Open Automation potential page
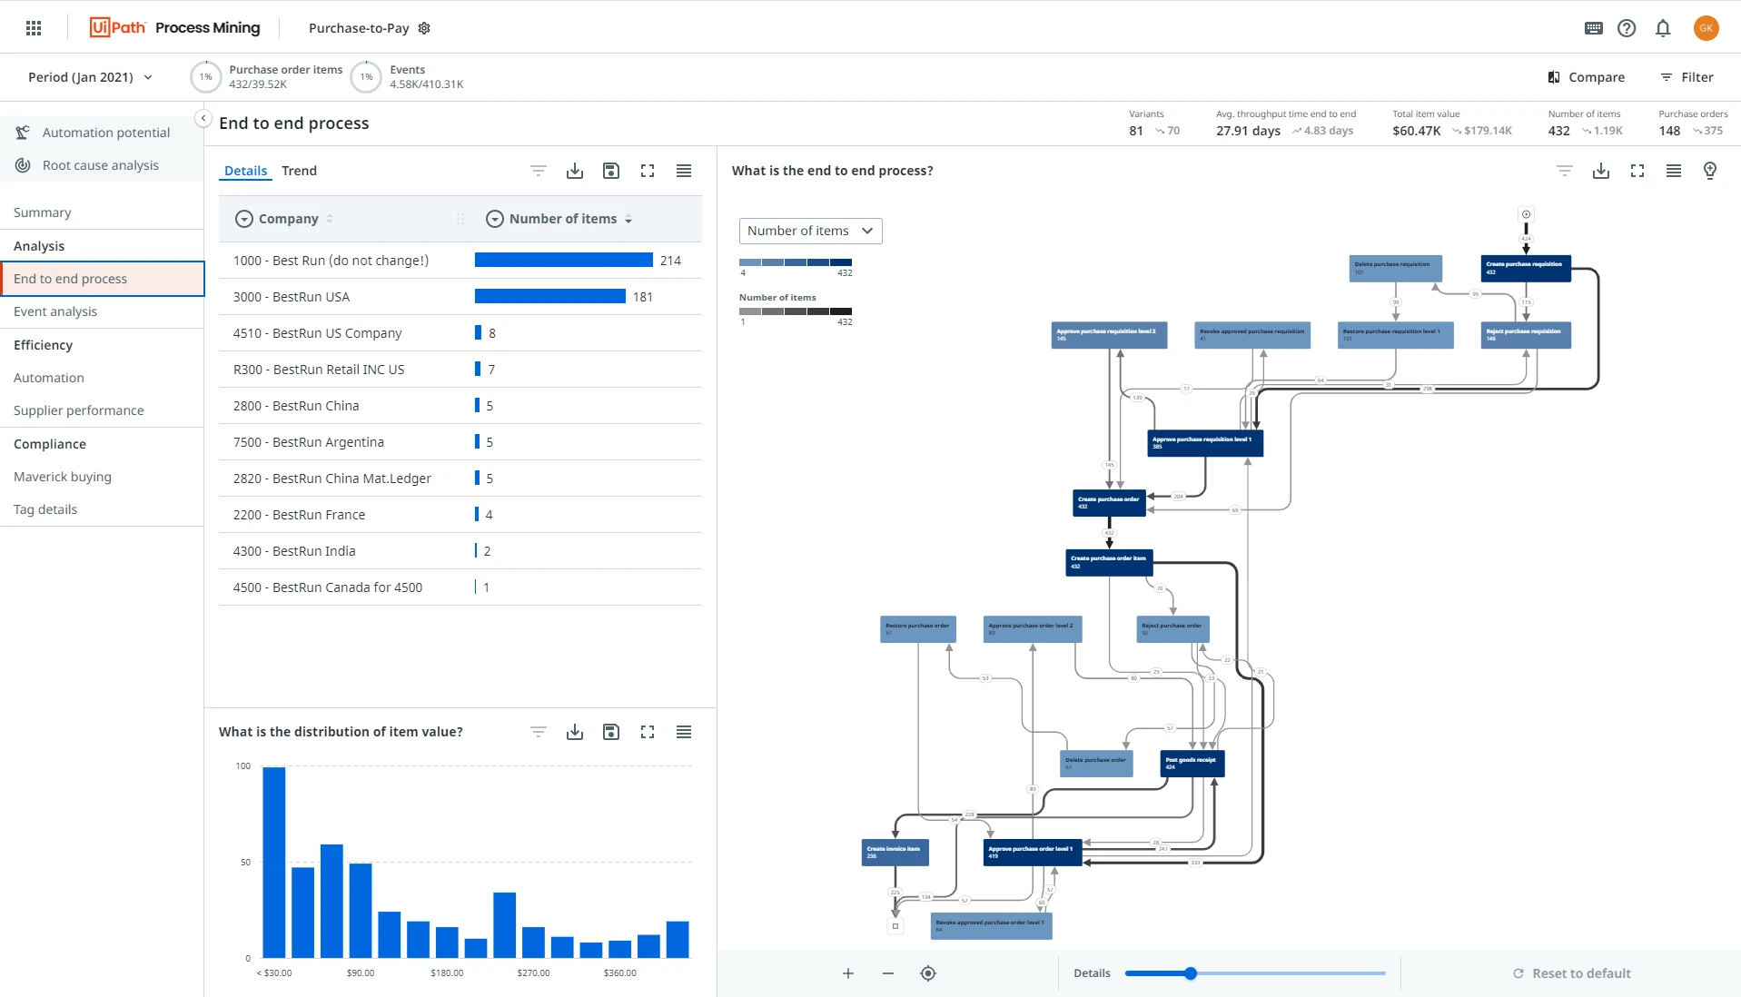Image resolution: width=1741 pixels, height=997 pixels. (102, 133)
